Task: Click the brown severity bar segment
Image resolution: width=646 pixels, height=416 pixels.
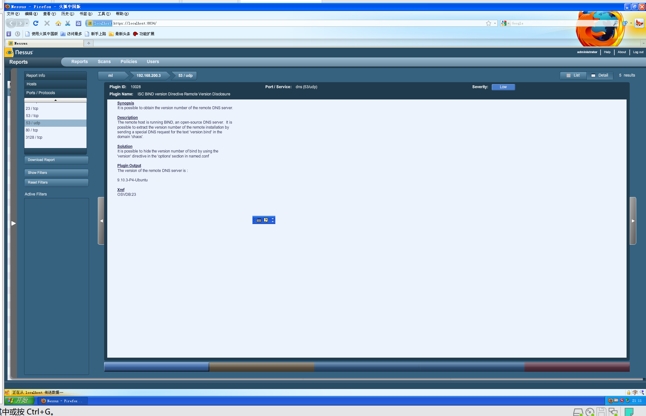Action: click(262, 367)
